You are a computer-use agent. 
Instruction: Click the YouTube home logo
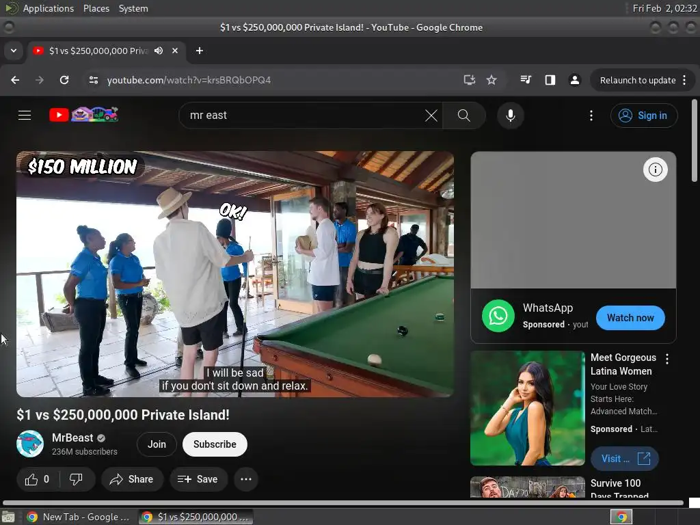84,115
